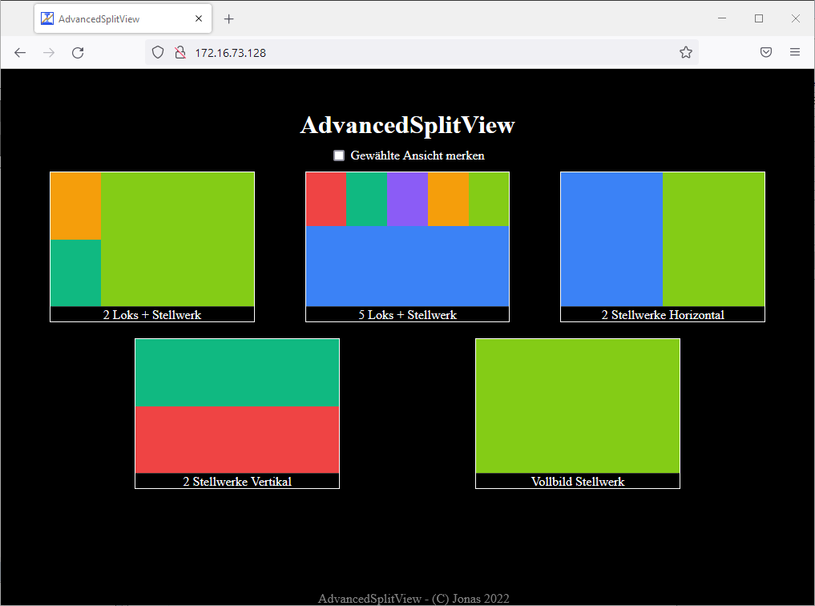Open a new browser tab
Image resolution: width=815 pixels, height=606 pixels.
pos(229,19)
